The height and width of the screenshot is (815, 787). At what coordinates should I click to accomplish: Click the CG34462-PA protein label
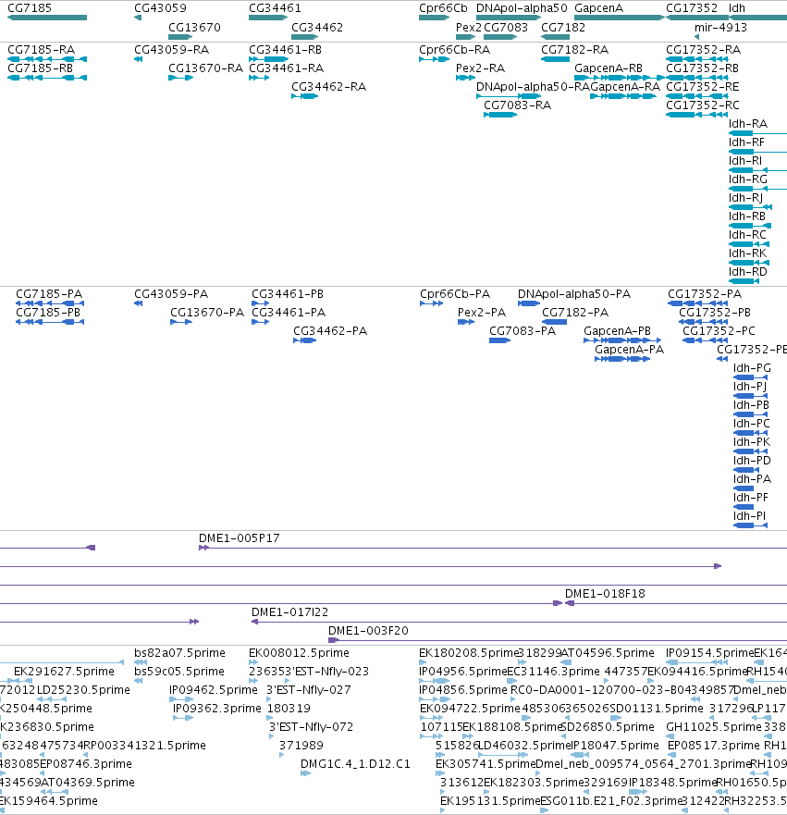point(330,331)
